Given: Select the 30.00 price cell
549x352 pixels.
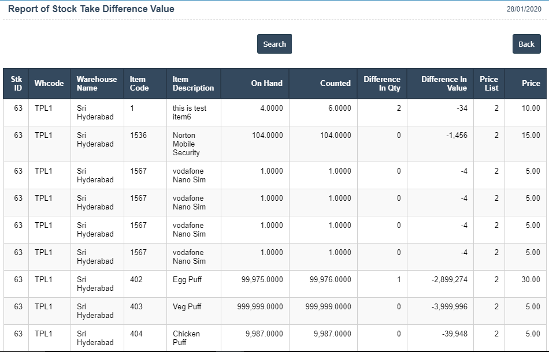Looking at the screenshot, I should coord(530,279).
